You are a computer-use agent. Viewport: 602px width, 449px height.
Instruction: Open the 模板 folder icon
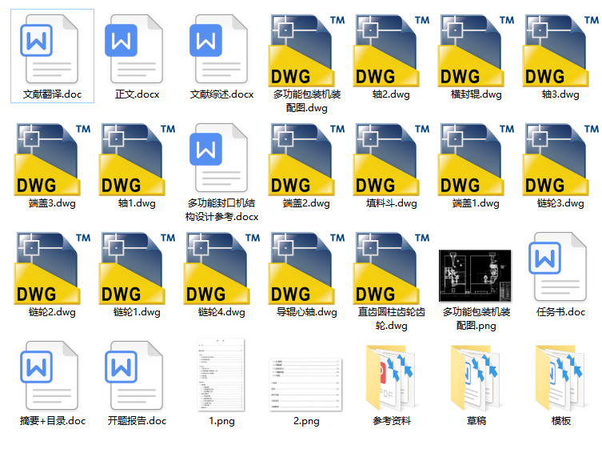point(561,378)
